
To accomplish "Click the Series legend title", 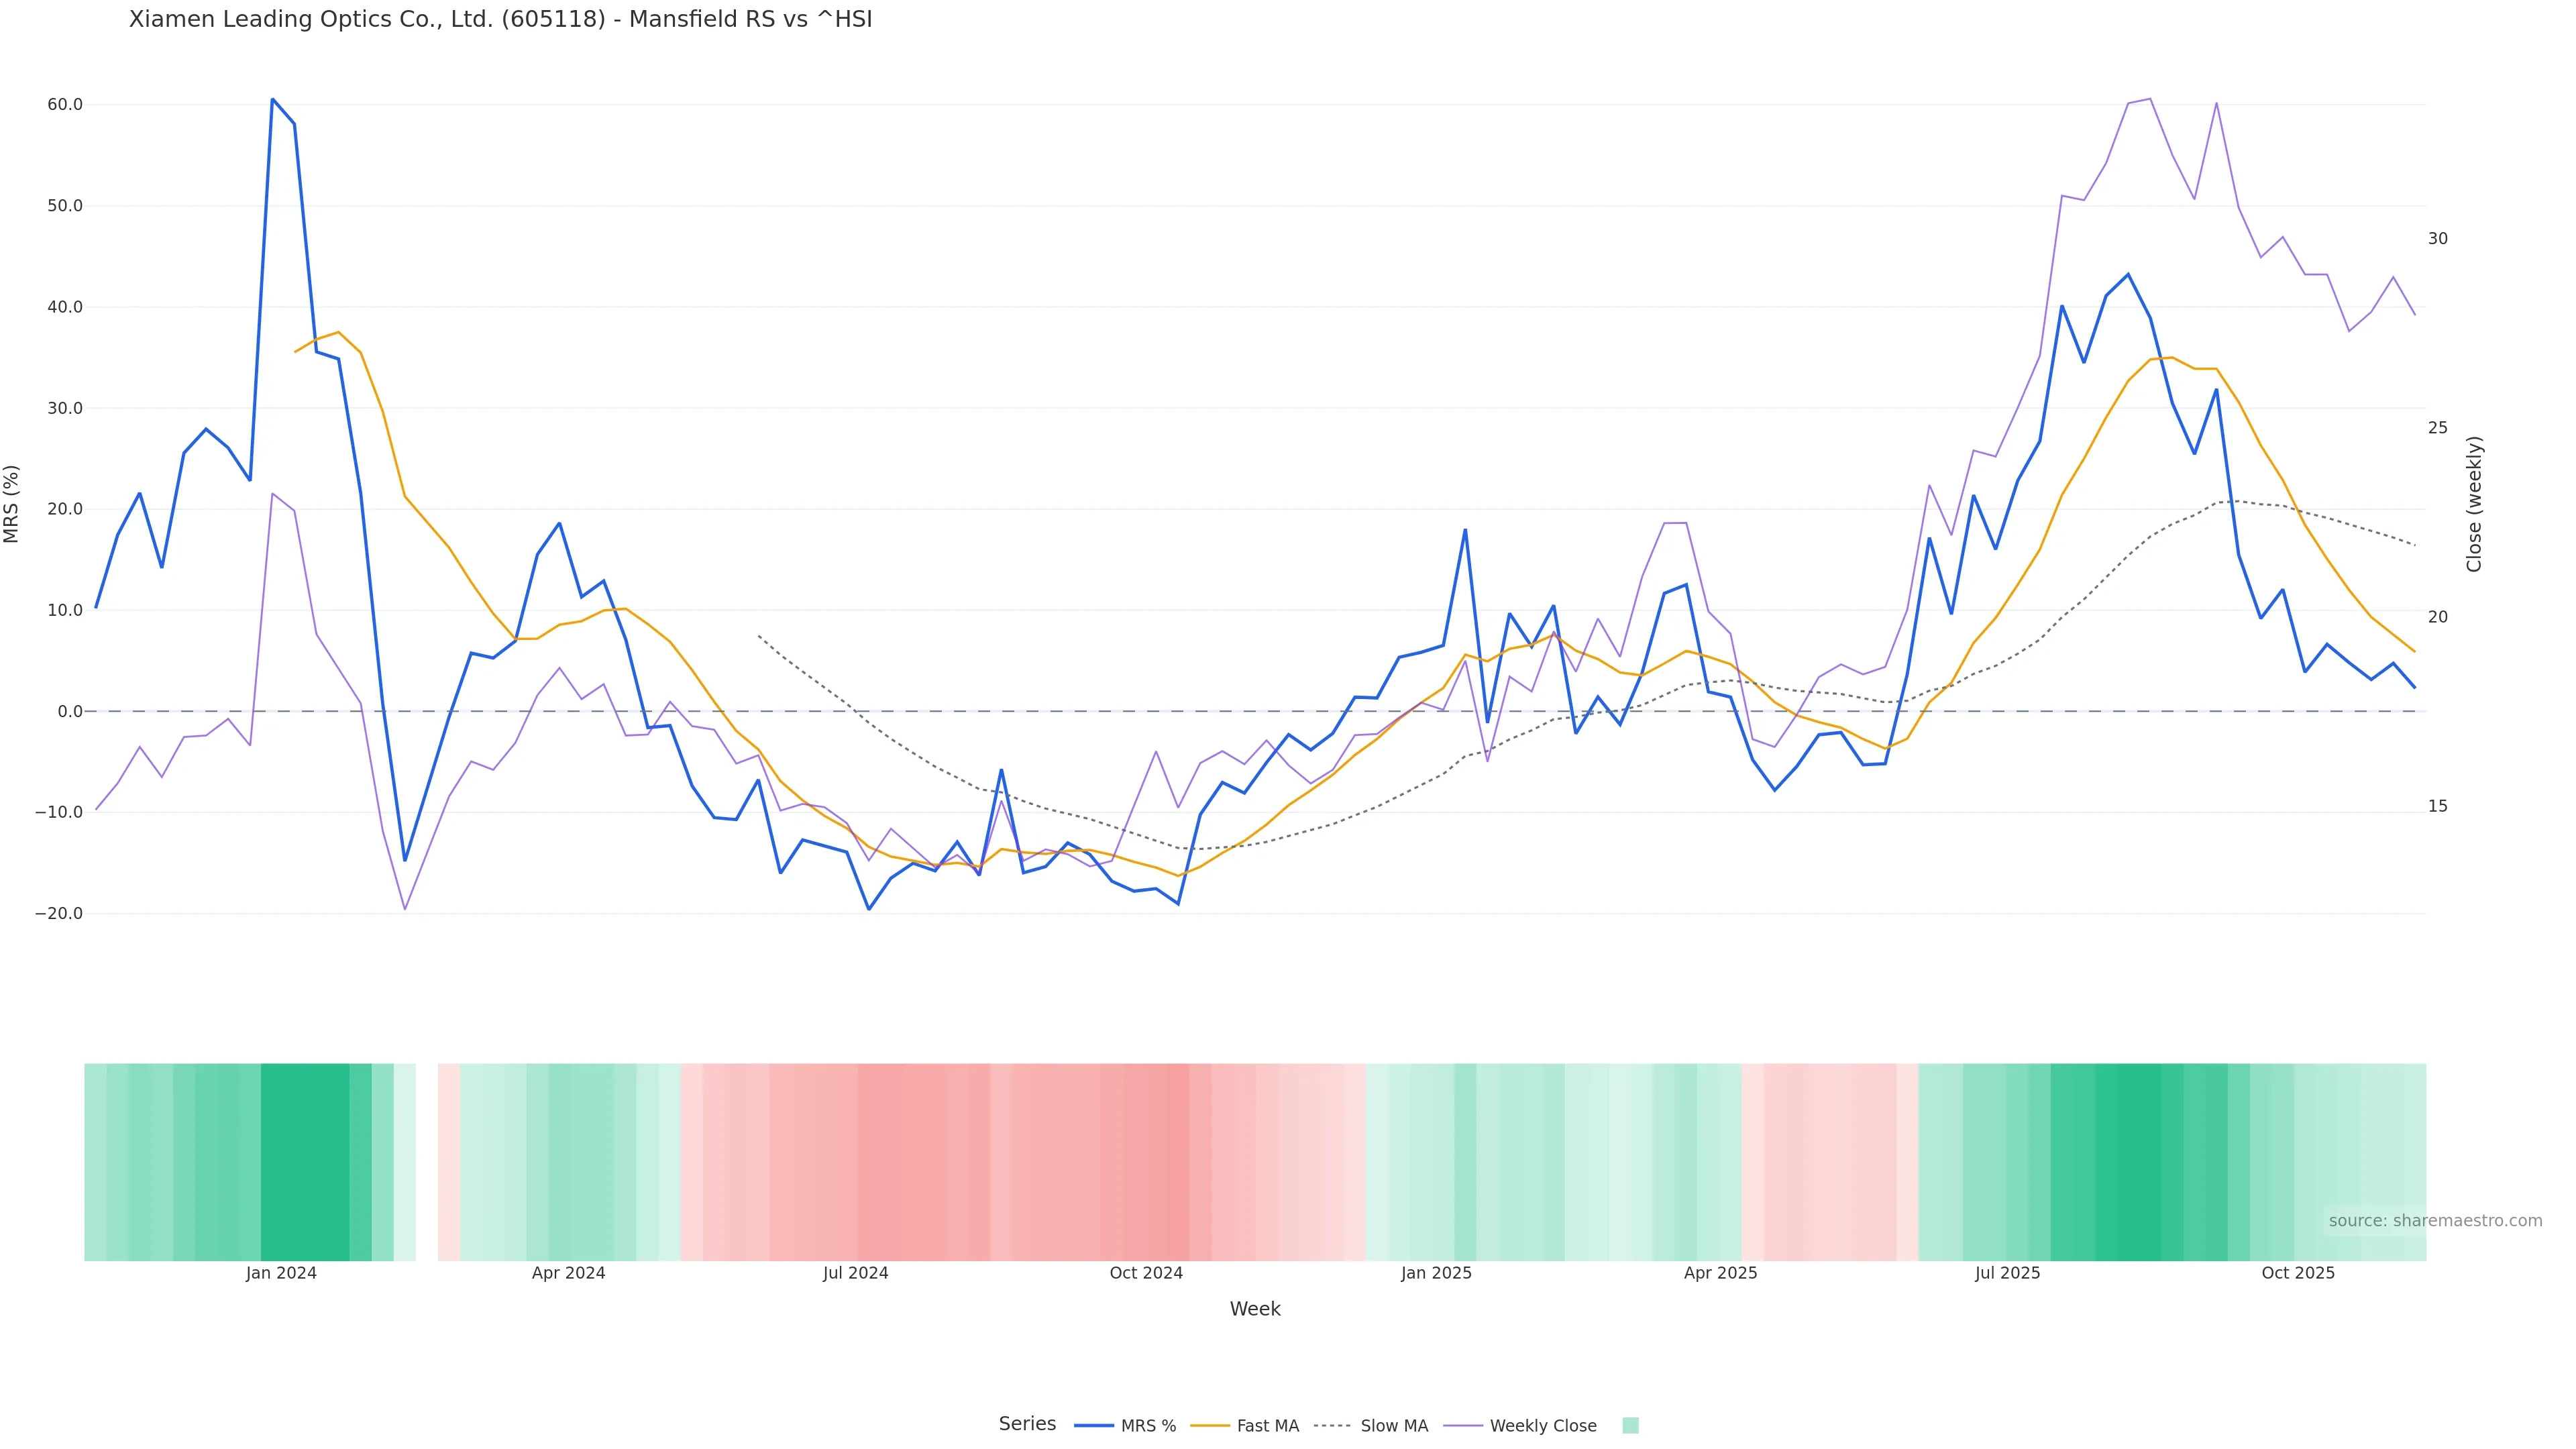I will (x=1027, y=1424).
